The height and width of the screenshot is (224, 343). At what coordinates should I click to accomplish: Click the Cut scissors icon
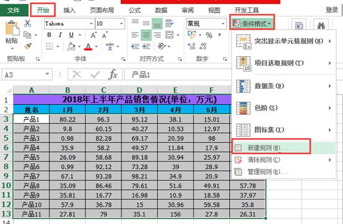coord(27,23)
